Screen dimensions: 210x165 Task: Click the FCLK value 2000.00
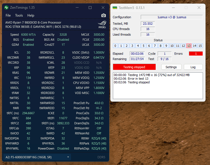(x=99, y=40)
